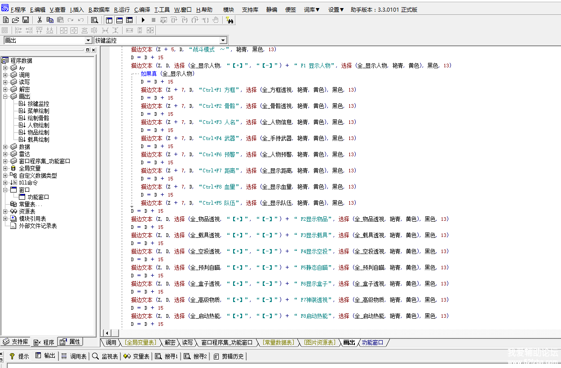Screen dimensions: 561x368
Task: Select 外部文件记录表 in the tree
Action: point(38,226)
